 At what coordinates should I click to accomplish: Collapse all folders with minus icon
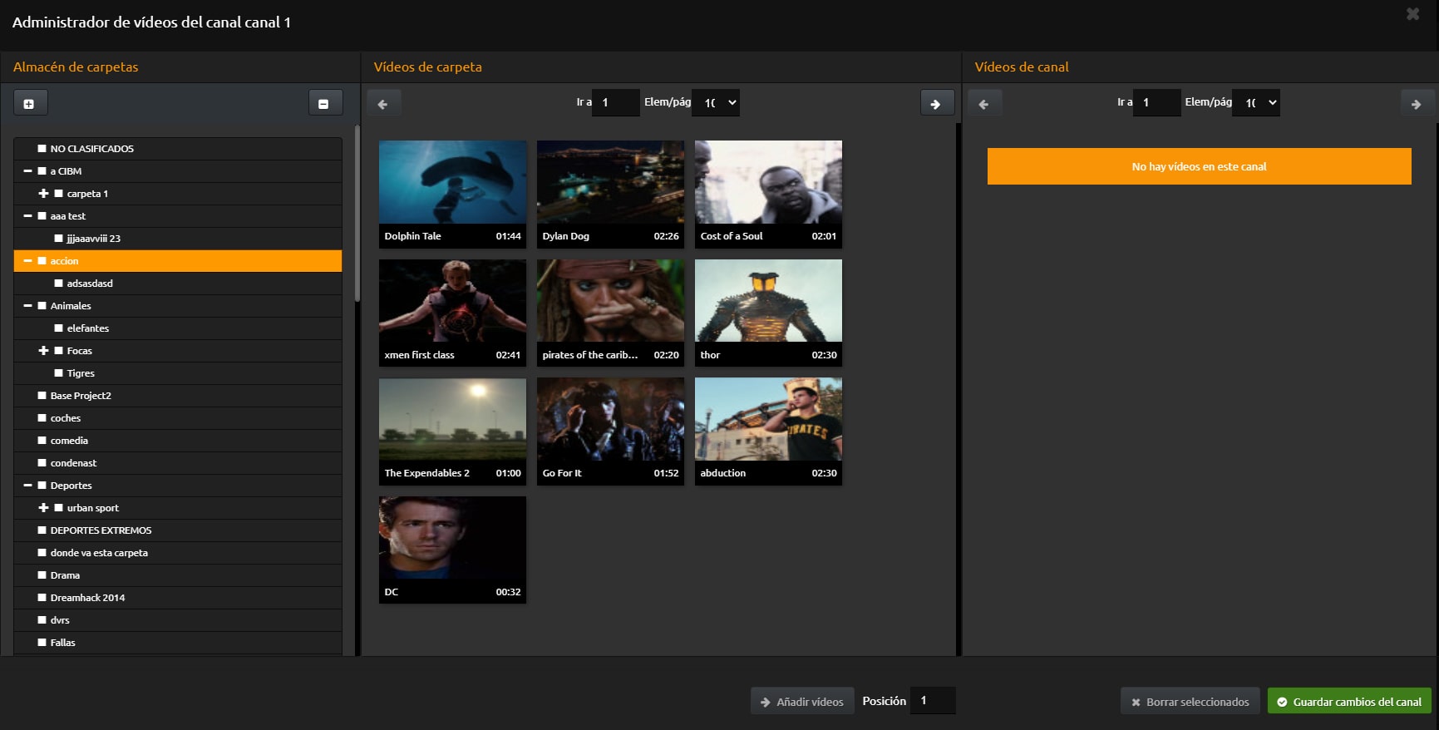(324, 103)
